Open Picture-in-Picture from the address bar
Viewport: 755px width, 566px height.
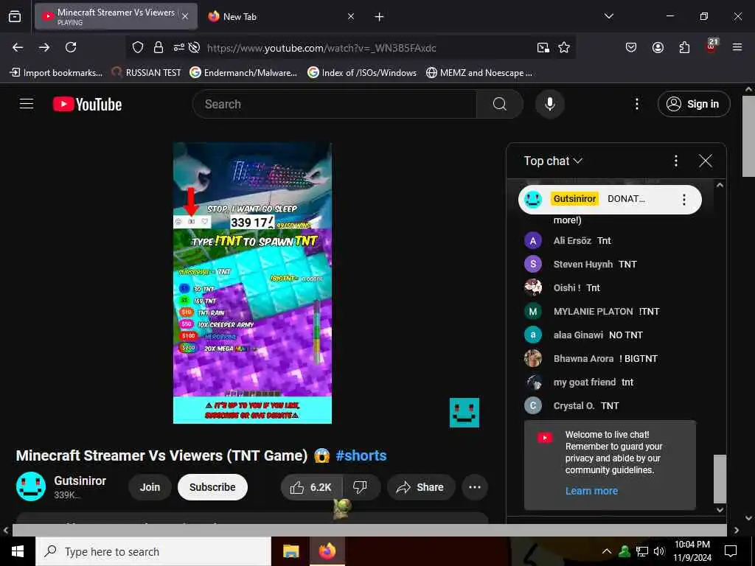(543, 47)
